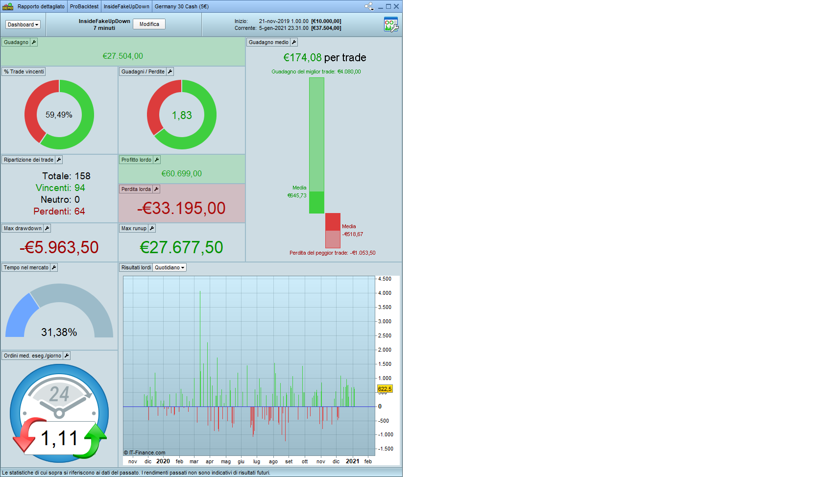This screenshot has width=823, height=477.
Task: Click the [€37.504,00] current capital value
Action: coord(326,28)
